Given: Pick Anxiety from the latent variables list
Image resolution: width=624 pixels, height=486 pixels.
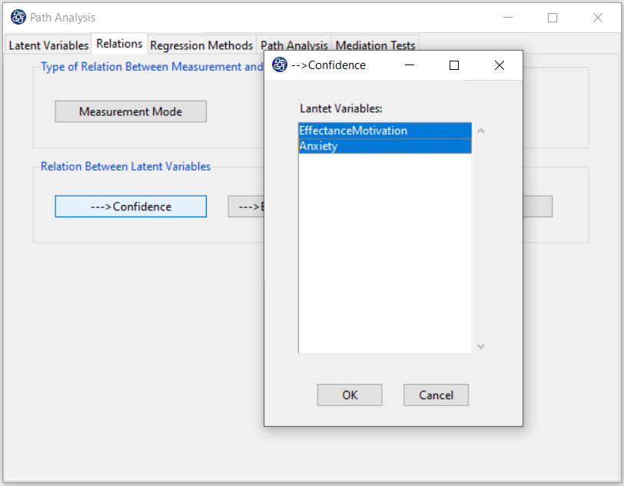Looking at the screenshot, I should tap(319, 146).
